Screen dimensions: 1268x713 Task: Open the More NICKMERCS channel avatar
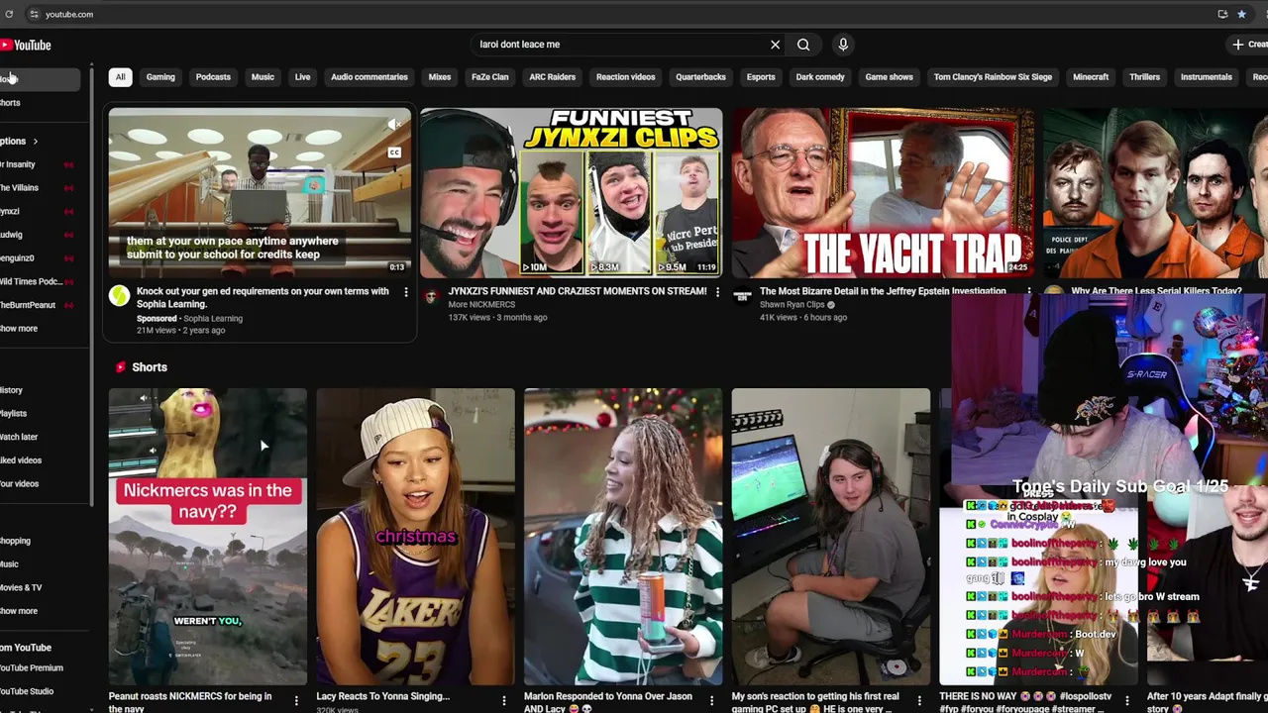click(x=431, y=295)
